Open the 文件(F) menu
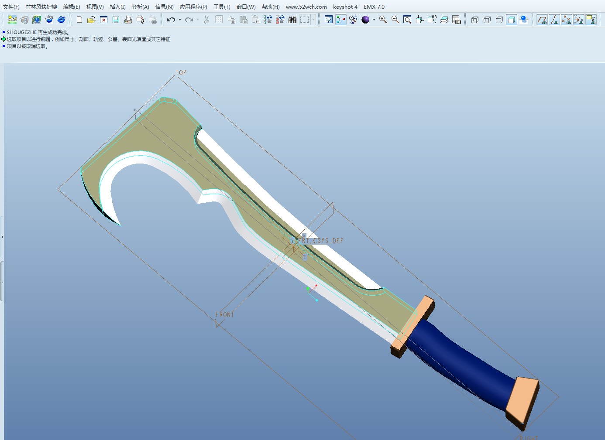This screenshot has height=440, width=605. click(x=11, y=7)
